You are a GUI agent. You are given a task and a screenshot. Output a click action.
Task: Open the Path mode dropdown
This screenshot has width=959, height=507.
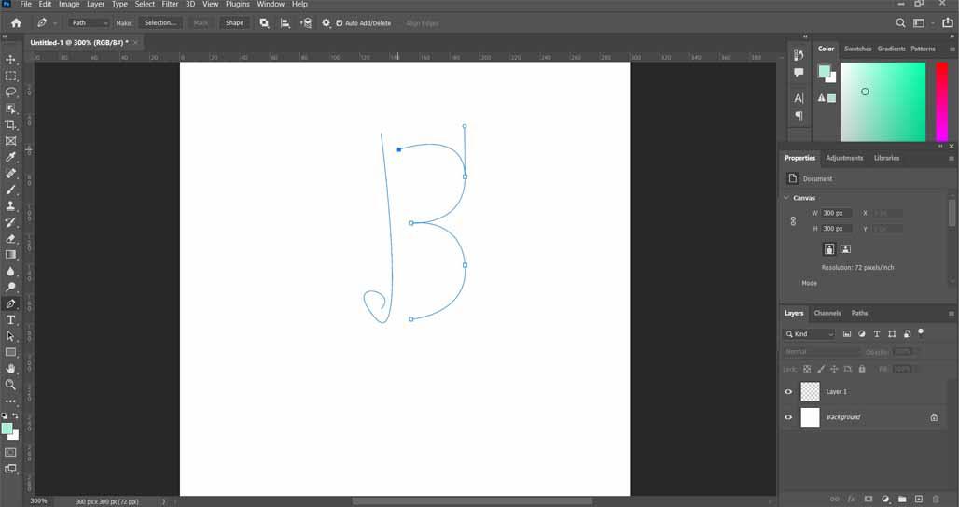tap(90, 23)
